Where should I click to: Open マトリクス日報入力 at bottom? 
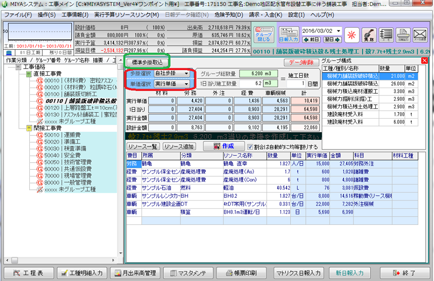click(298, 273)
